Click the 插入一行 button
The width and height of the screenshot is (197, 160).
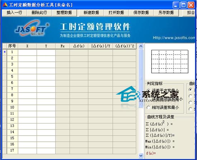(x=14, y=13)
